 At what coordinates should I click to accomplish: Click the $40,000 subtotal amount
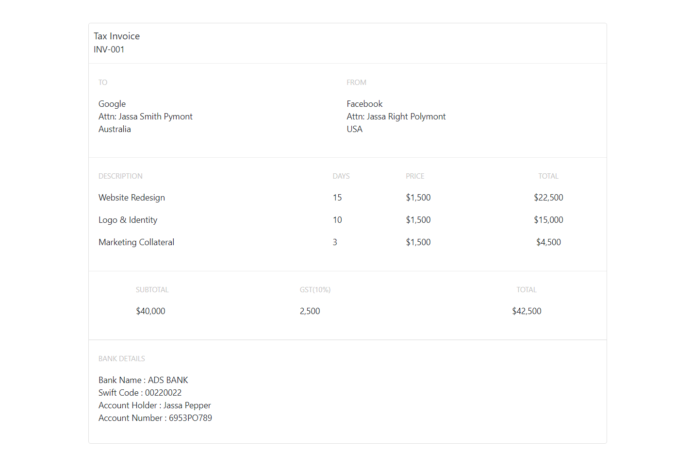150,311
